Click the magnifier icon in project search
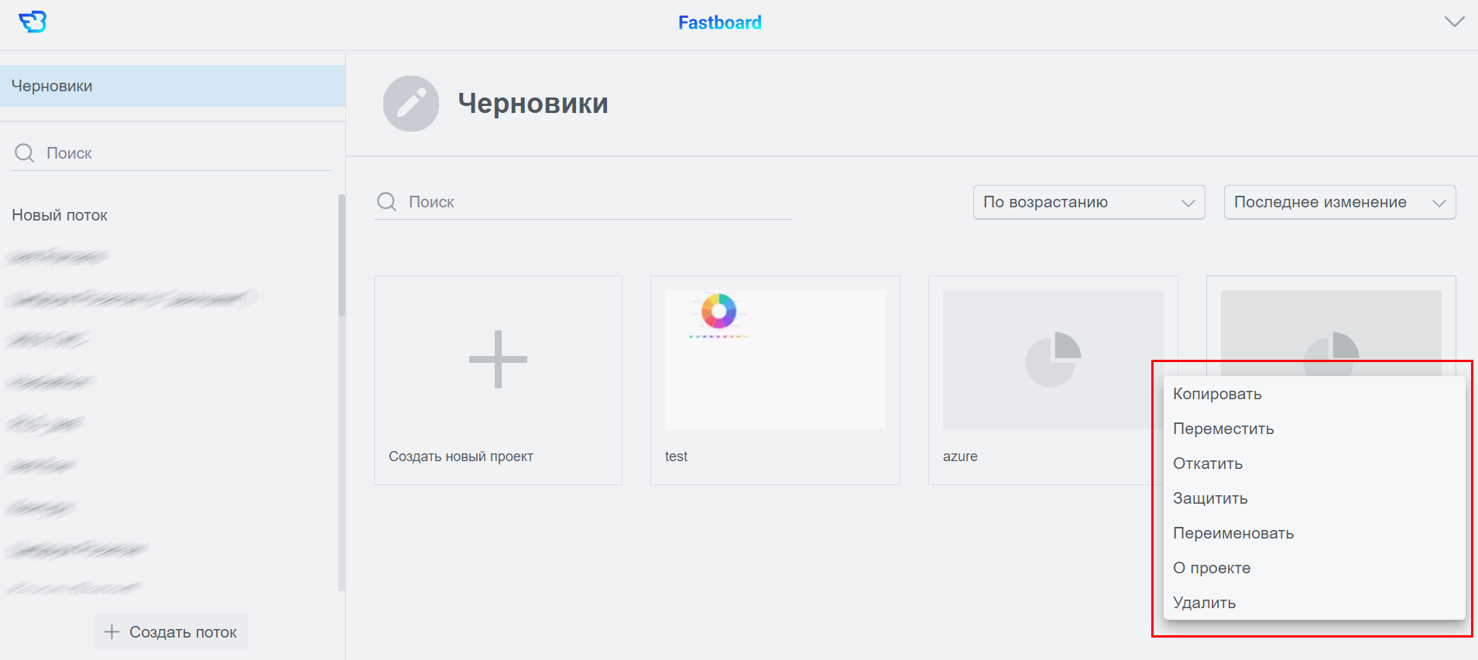Screen dimensions: 1478x660 click(386, 202)
